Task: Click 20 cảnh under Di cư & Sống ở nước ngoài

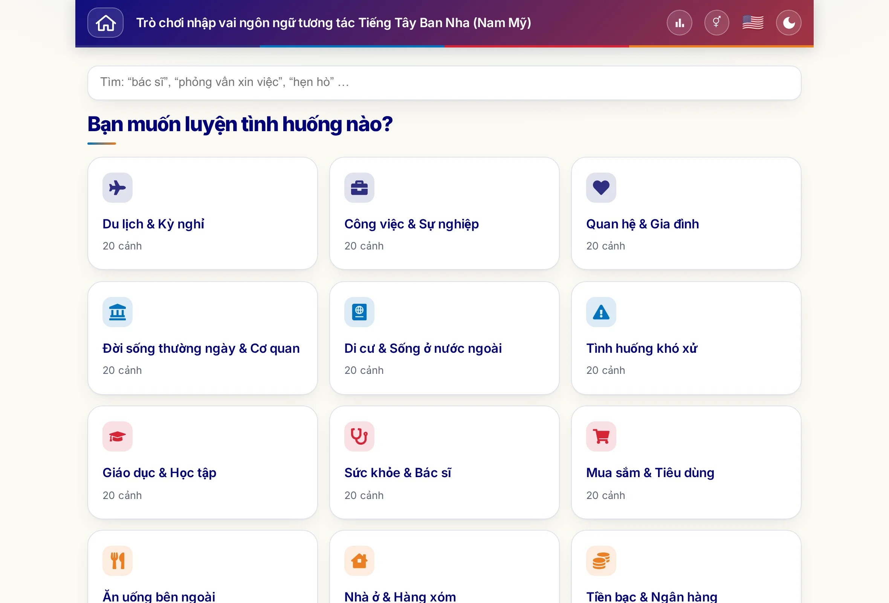Action: [364, 370]
